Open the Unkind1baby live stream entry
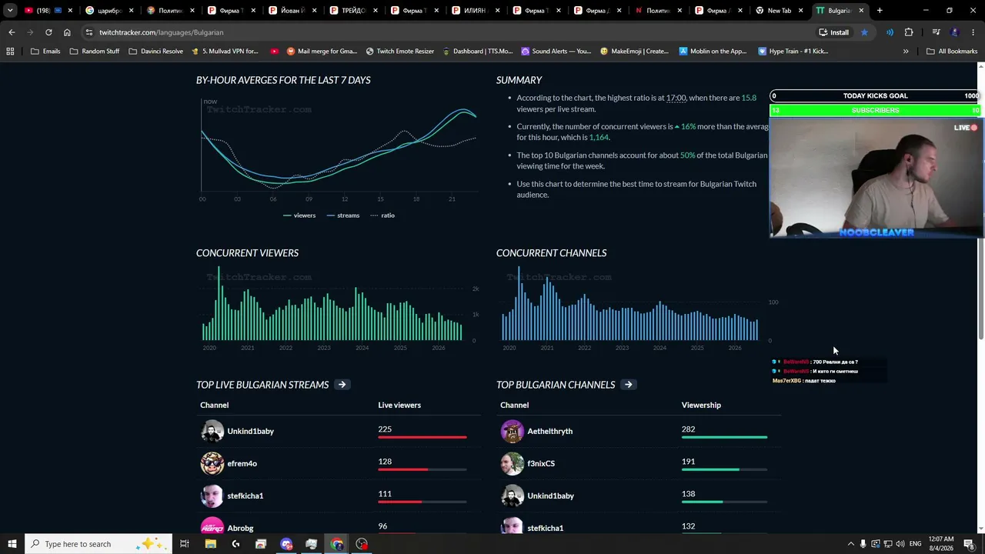 point(250,431)
